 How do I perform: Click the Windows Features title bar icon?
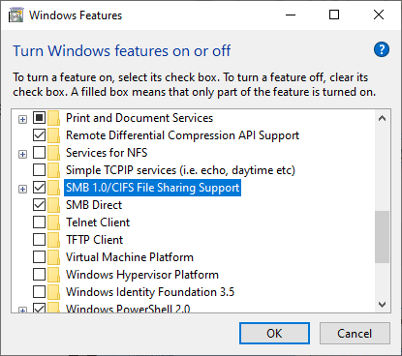pos(16,15)
